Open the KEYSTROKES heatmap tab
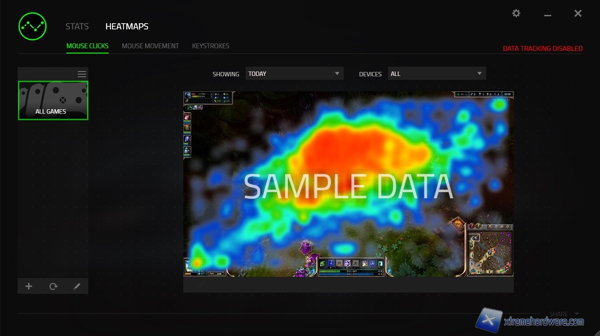Screen dimensions: 600x336 (x=211, y=46)
